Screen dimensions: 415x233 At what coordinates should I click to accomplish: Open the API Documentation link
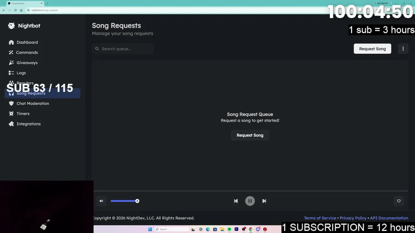click(389, 218)
